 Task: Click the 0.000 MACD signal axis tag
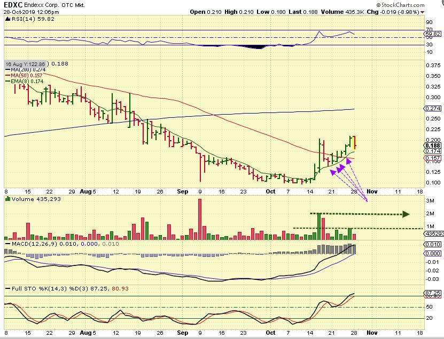pos(433,254)
